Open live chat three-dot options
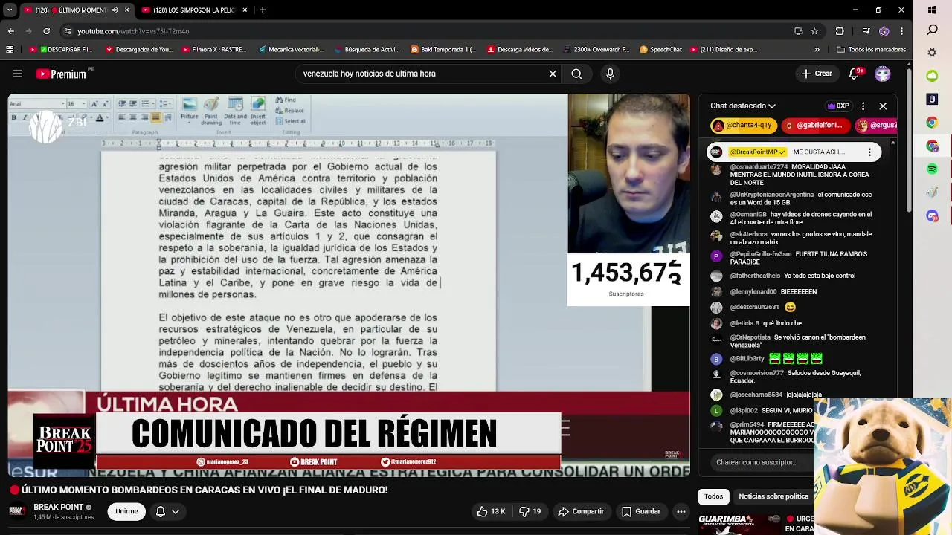This screenshot has height=535, width=952. [863, 106]
